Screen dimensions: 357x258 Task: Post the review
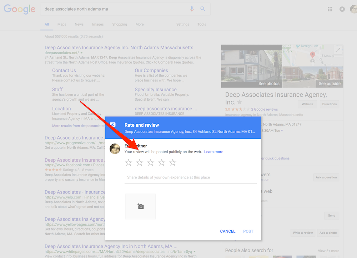tap(248, 231)
